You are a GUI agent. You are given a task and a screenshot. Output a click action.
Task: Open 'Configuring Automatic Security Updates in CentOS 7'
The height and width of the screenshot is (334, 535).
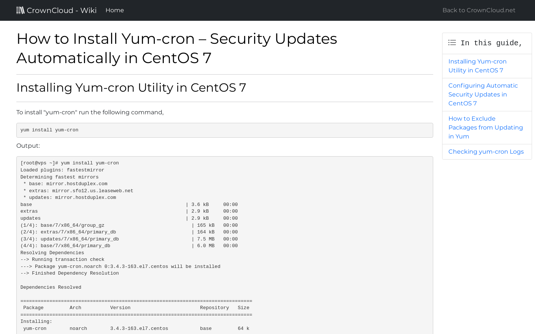pyautogui.click(x=483, y=94)
